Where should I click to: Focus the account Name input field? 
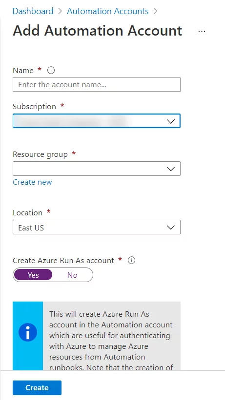pyautogui.click(x=96, y=85)
